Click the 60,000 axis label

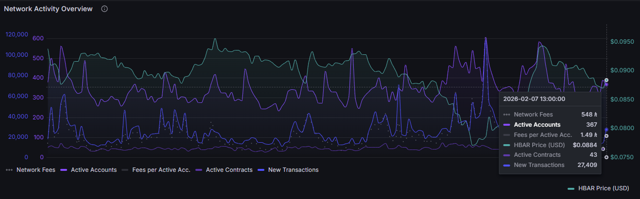[x=18, y=96]
